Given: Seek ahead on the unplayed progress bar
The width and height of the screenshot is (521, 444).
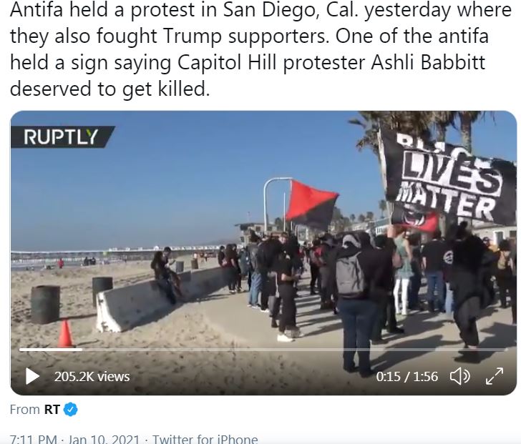Looking at the screenshot, I should (x=294, y=350).
